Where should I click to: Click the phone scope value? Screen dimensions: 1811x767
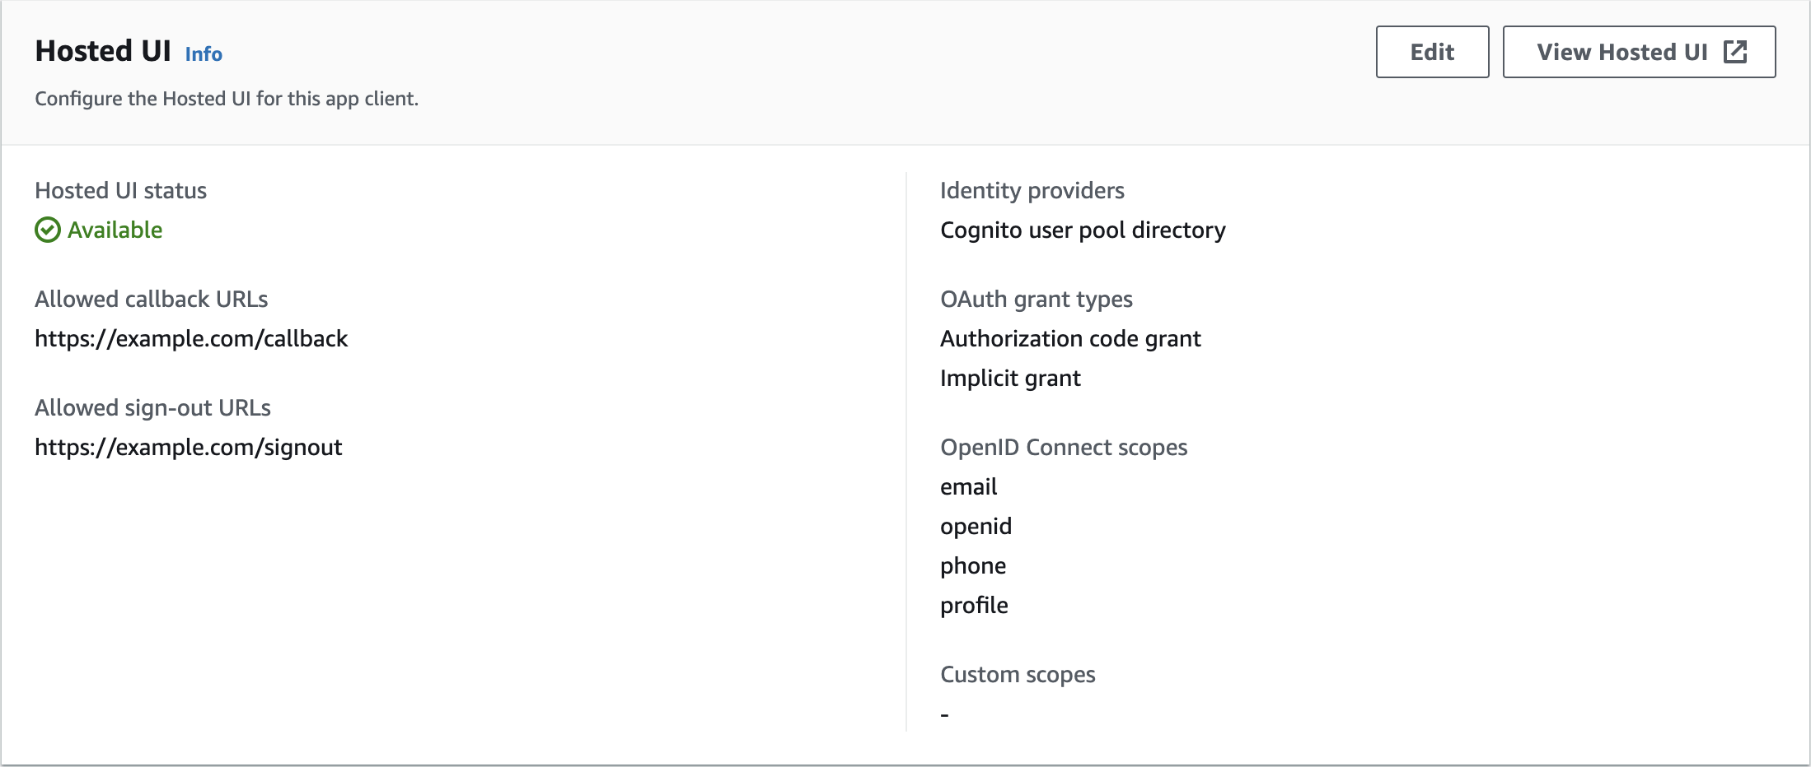973,565
